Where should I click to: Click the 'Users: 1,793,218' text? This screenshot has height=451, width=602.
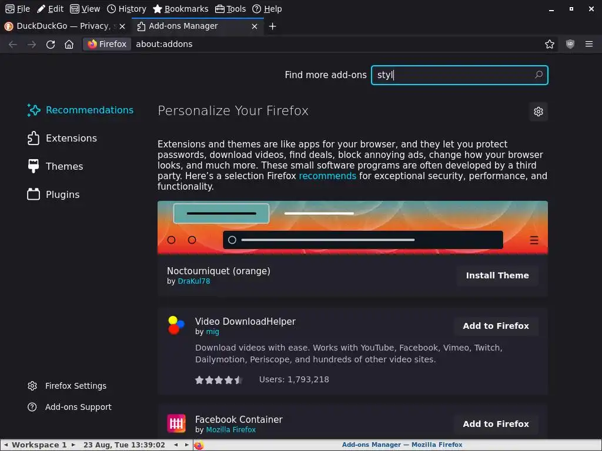(x=294, y=380)
